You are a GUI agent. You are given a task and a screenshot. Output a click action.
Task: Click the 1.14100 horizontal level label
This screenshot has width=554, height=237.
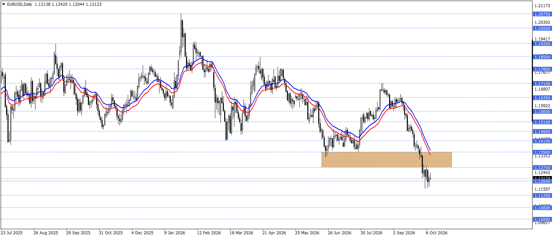542,141
